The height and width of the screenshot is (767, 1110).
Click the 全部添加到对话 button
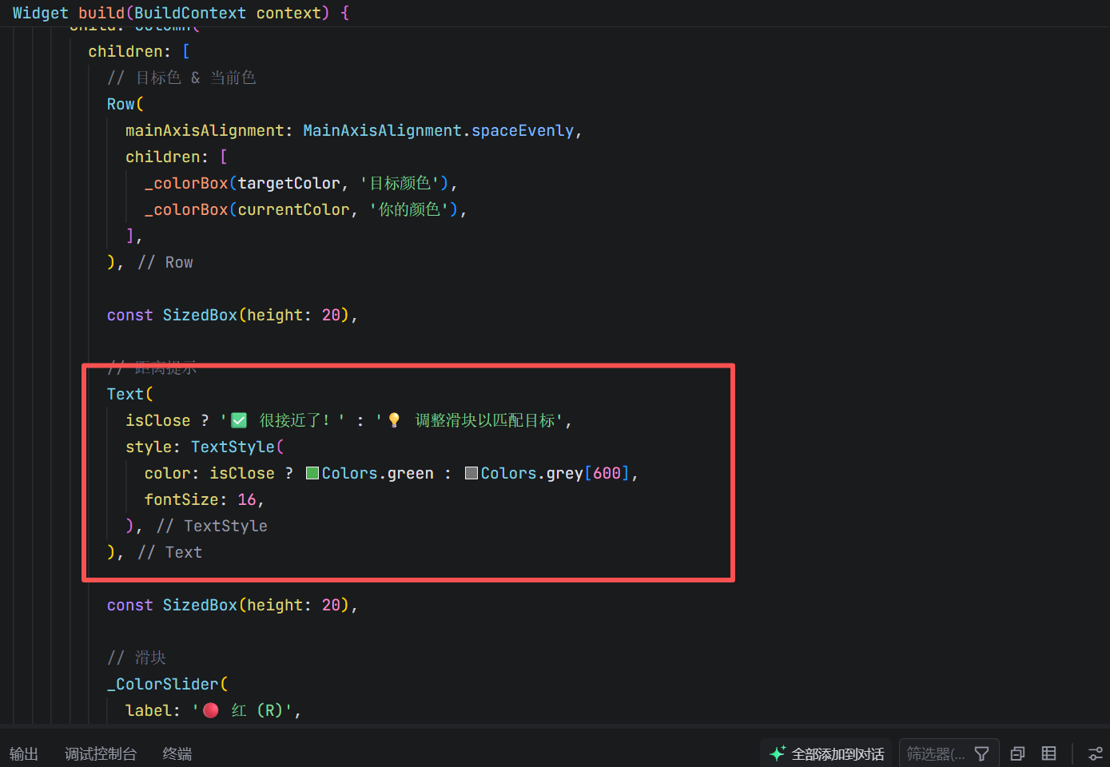pyautogui.click(x=826, y=753)
